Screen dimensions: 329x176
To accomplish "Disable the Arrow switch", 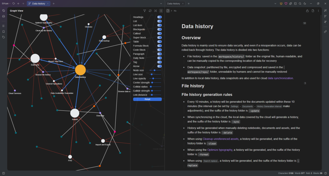I will tap(159, 66).
